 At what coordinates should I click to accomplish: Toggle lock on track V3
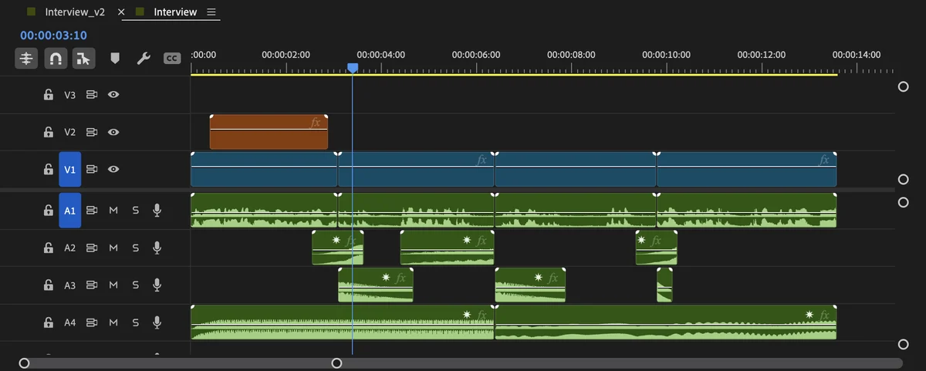point(48,95)
